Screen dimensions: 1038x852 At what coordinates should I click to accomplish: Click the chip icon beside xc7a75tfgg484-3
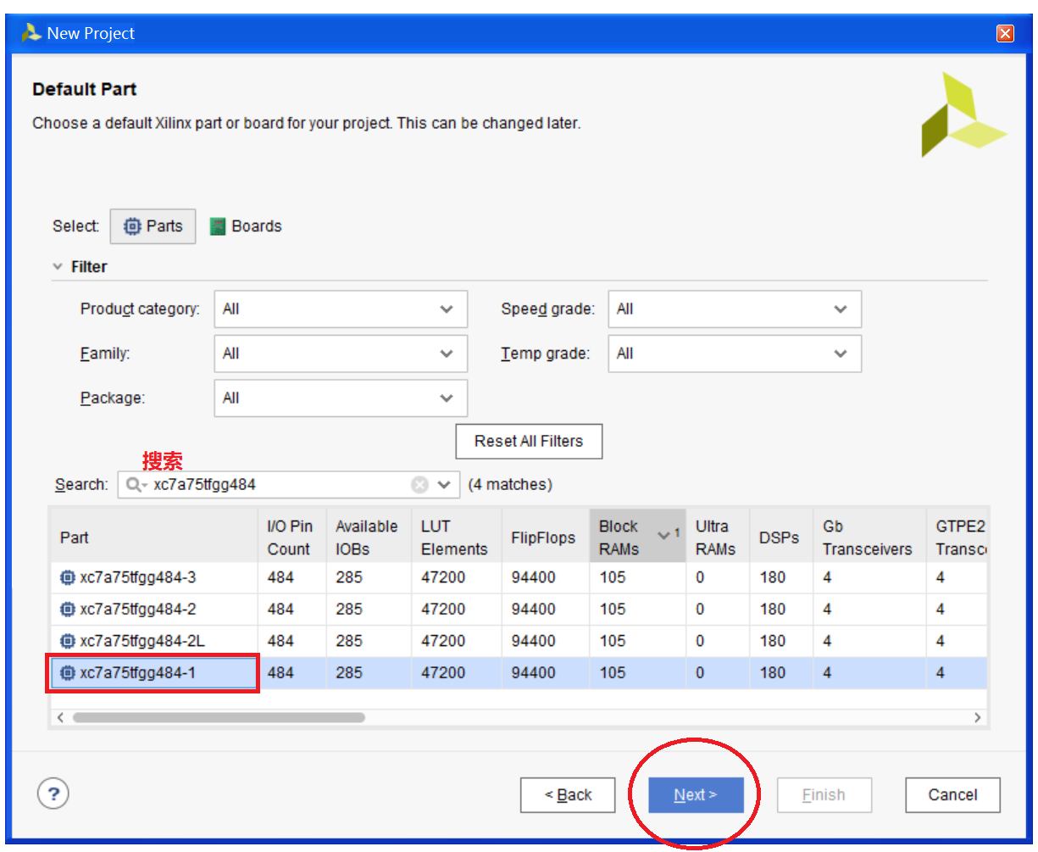(x=68, y=577)
